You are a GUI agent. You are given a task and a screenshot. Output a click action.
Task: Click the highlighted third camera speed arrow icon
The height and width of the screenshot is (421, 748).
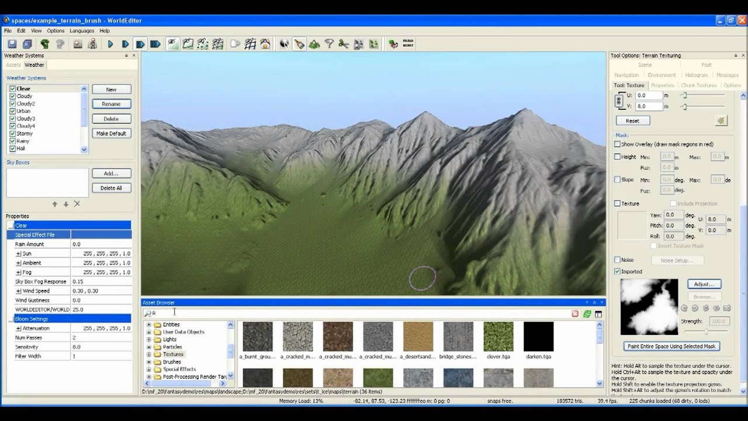(x=140, y=44)
